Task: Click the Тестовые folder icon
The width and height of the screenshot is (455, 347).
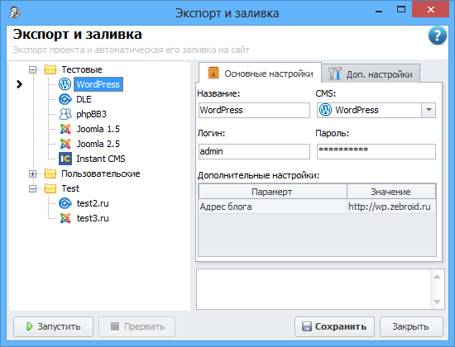Action: [50, 69]
